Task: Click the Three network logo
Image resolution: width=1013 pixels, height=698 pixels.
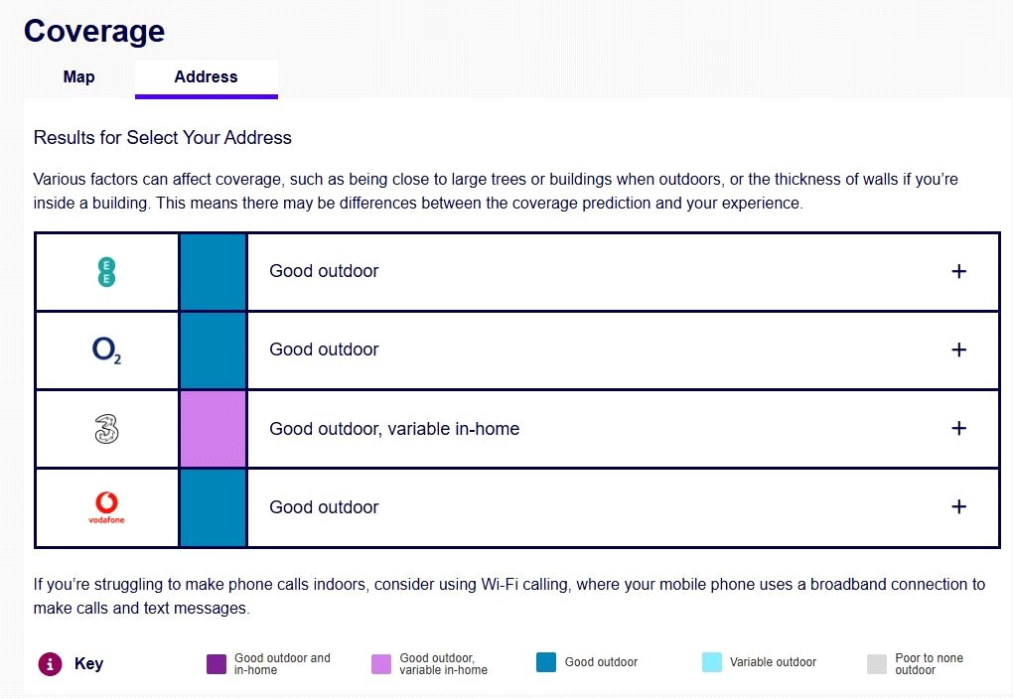Action: coord(106,429)
